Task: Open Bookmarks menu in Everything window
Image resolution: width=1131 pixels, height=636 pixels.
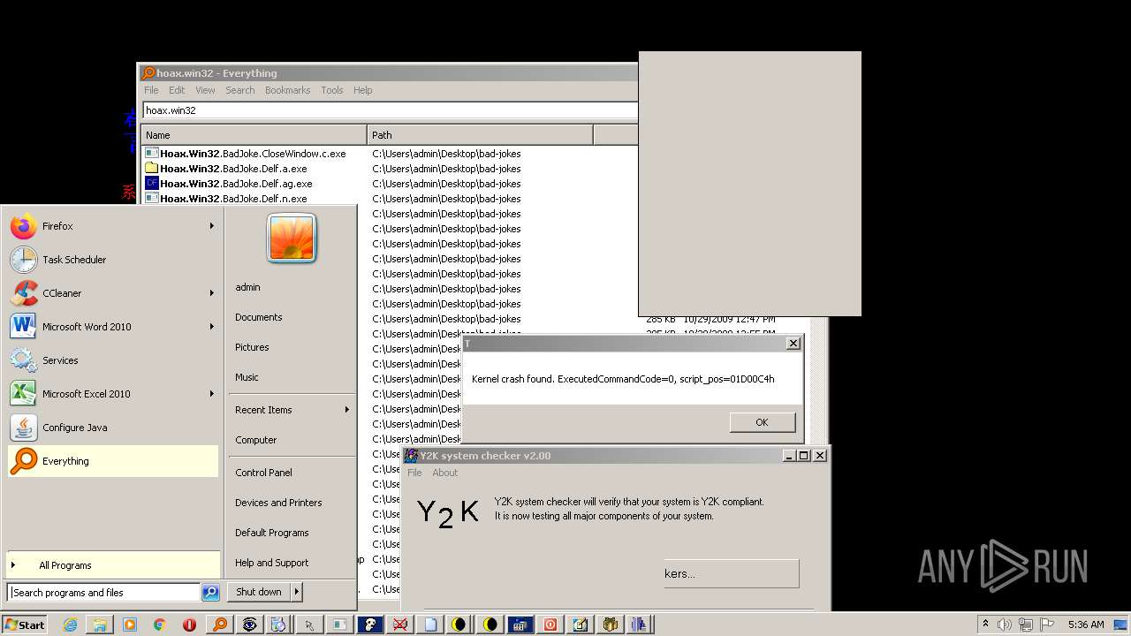Action: (287, 90)
